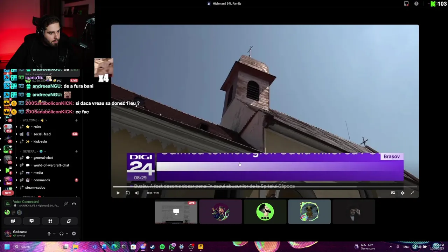Image resolution: width=448 pixels, height=252 pixels.
Task: Share your screen button
Action: click(31, 221)
